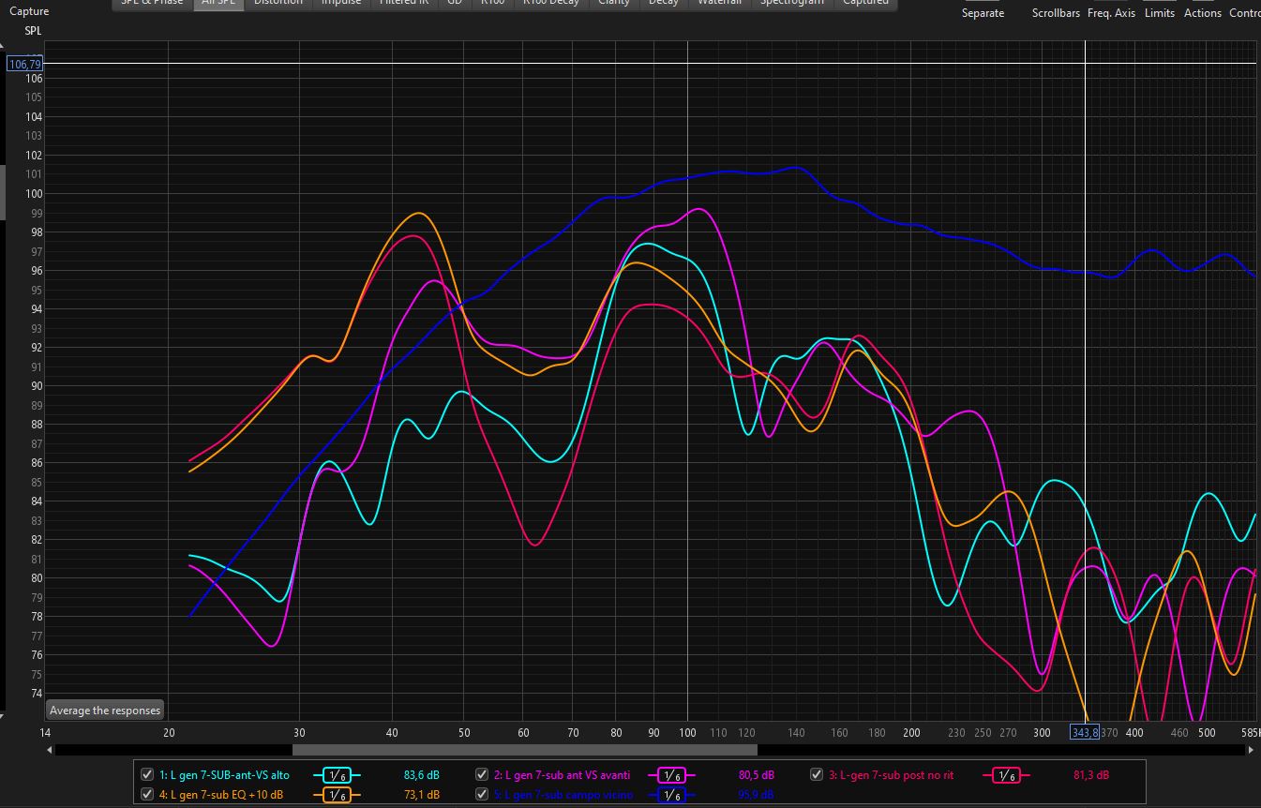
Task: Click the vertical scrollbar thumb on left edge
Action: [x=3, y=192]
